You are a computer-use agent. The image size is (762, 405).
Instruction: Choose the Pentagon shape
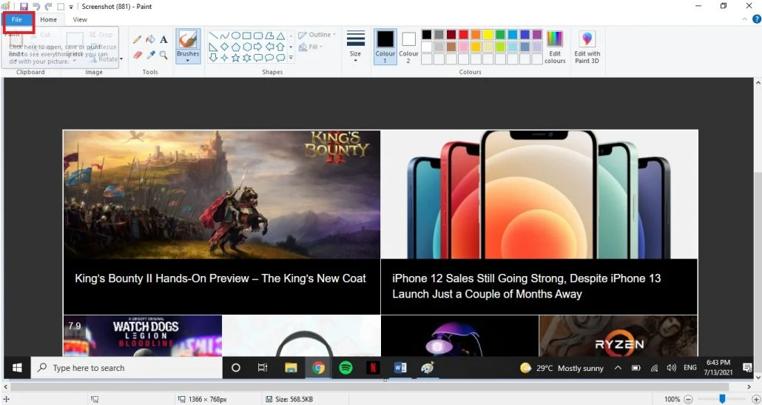236,47
